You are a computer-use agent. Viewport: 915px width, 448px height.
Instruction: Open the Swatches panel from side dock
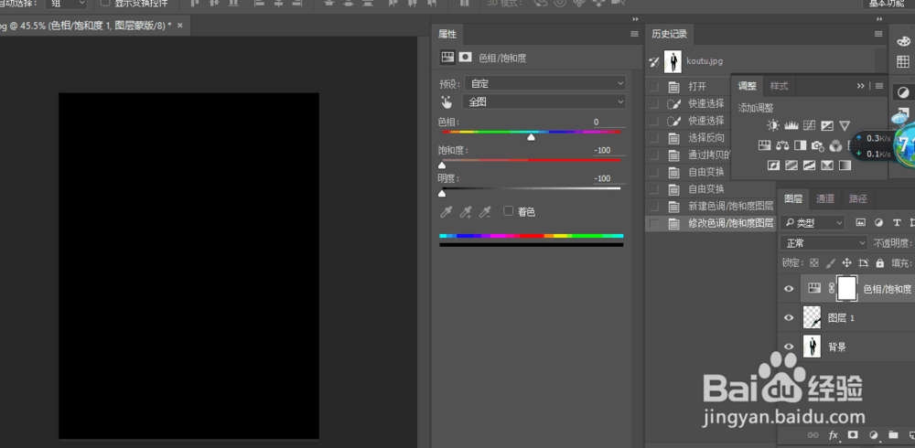click(903, 61)
